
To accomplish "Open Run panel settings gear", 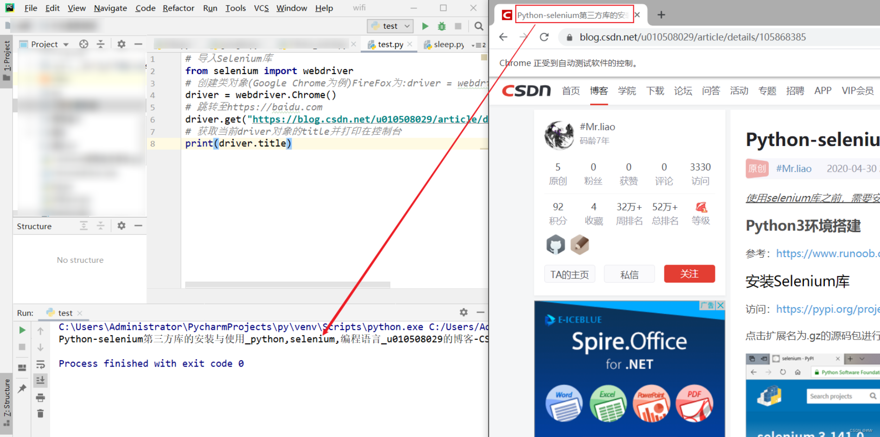I will point(464,312).
